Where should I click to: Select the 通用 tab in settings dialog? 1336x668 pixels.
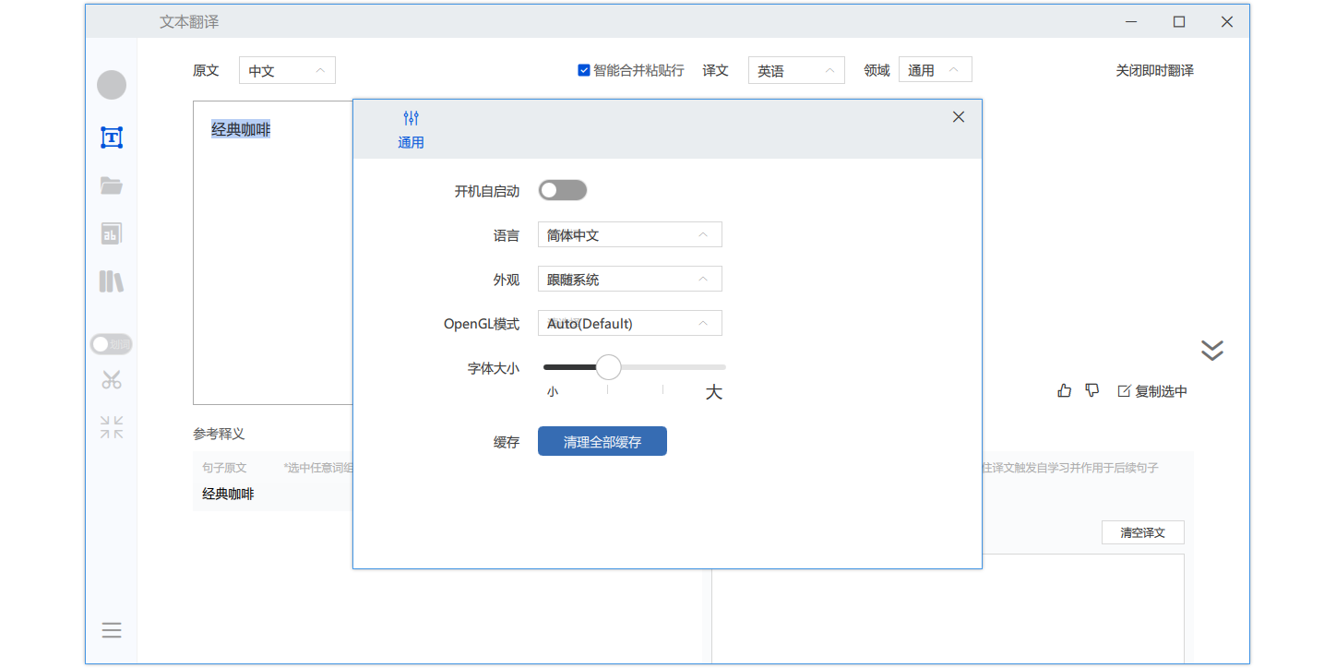(411, 129)
